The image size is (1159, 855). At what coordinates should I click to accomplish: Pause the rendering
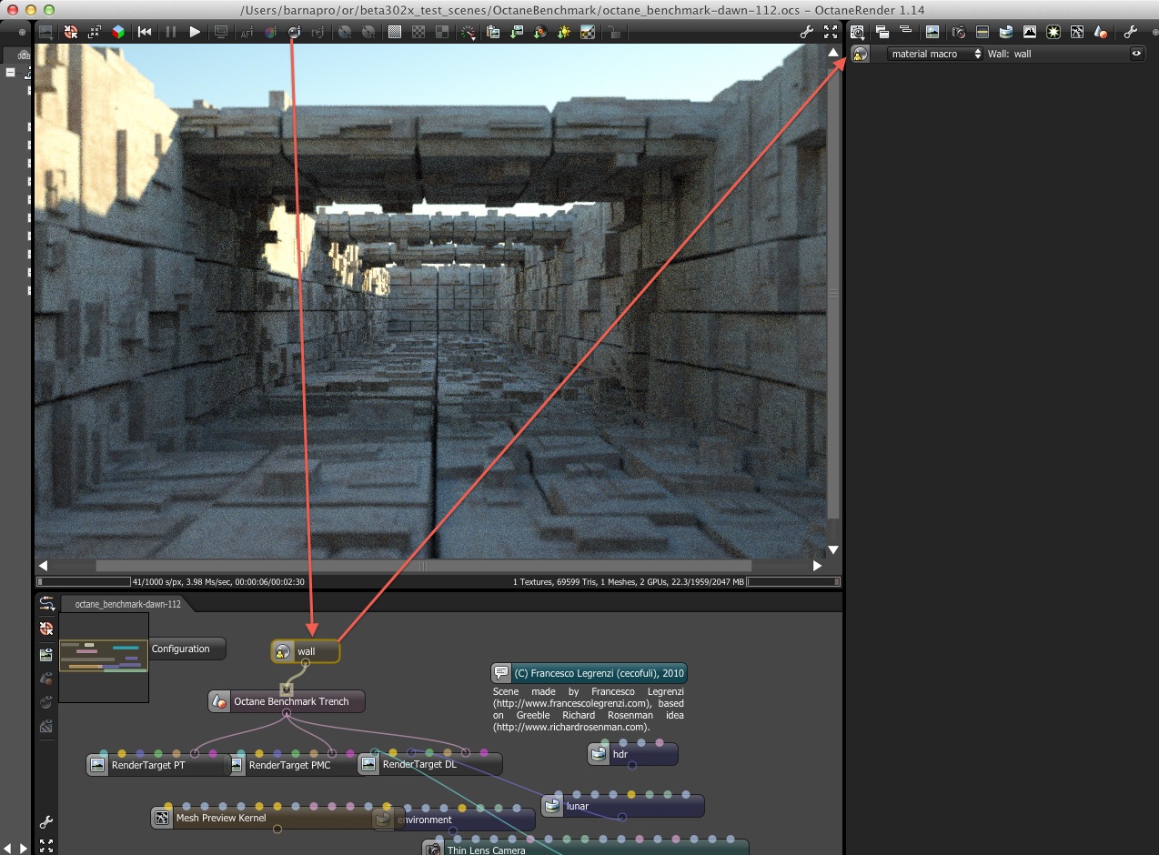coord(170,32)
